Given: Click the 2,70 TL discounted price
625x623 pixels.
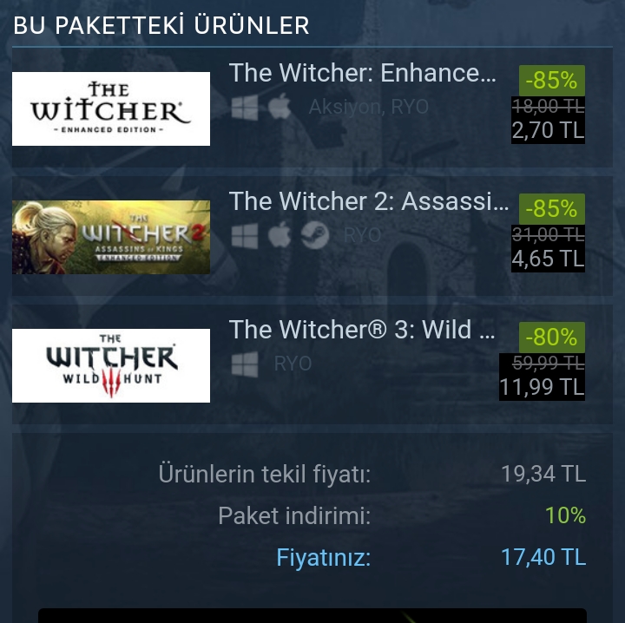Looking at the screenshot, I should (x=548, y=130).
